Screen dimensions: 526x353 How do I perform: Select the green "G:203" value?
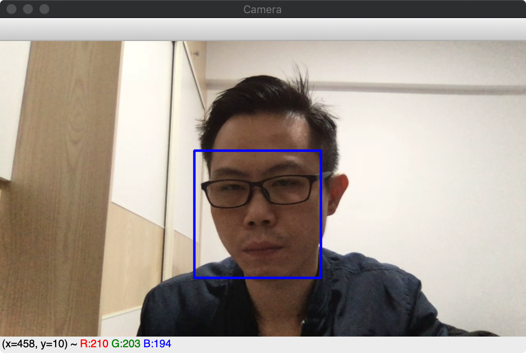[126, 344]
